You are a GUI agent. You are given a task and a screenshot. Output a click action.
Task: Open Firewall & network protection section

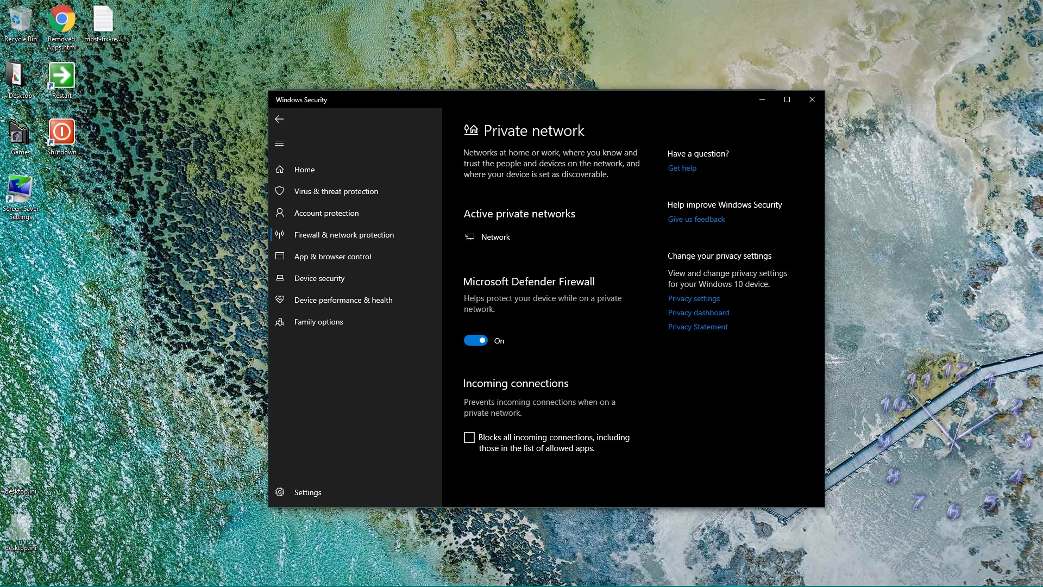click(x=356, y=235)
